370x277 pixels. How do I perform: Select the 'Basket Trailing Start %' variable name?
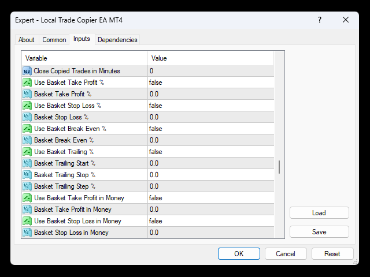tap(65, 163)
